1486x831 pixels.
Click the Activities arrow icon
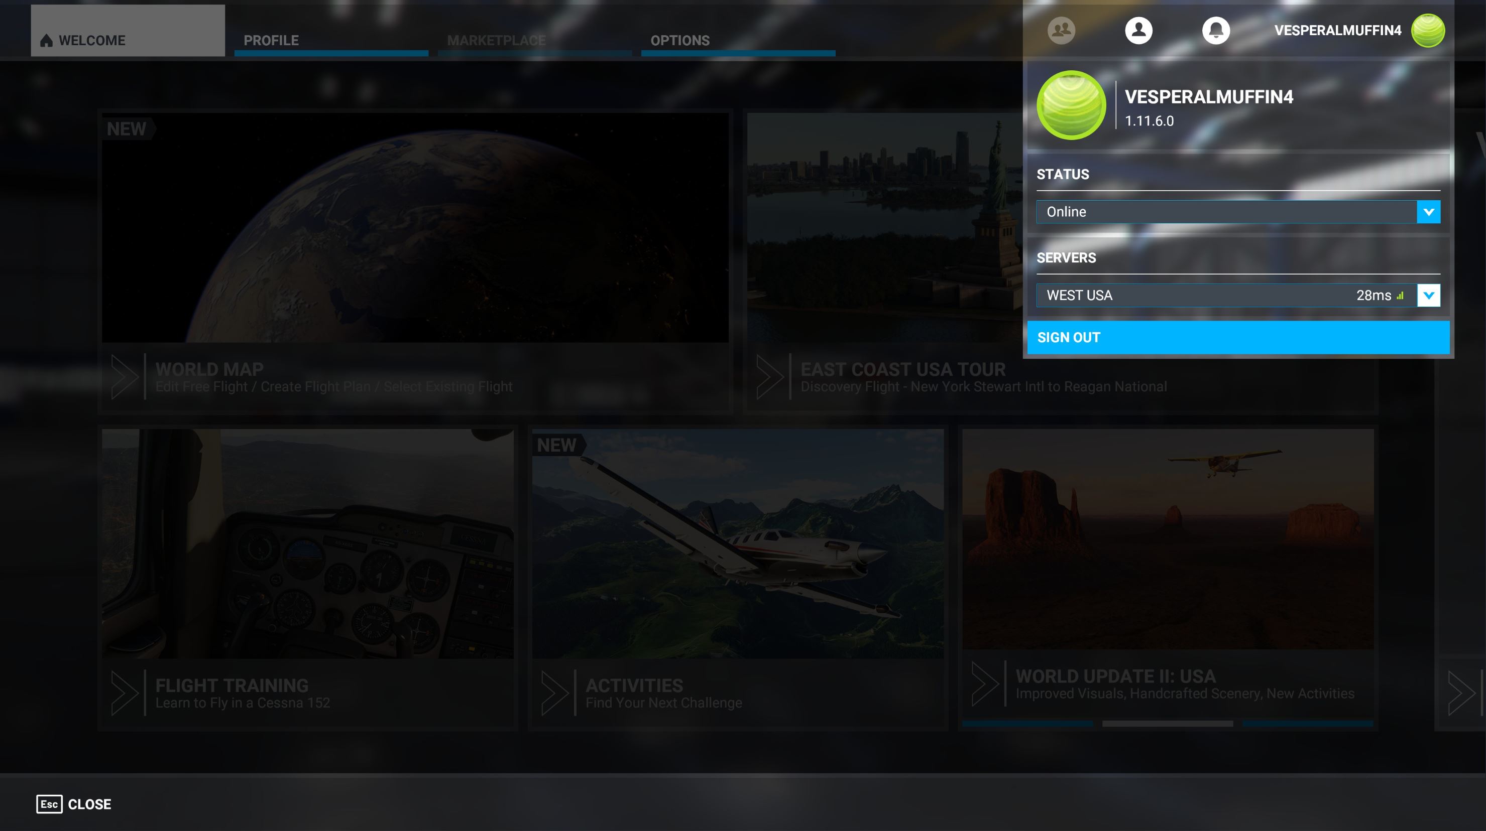point(555,692)
